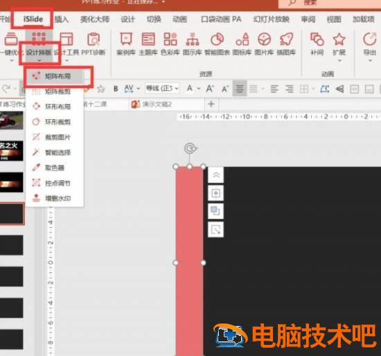This screenshot has height=356, width=381.
Task: Choose 矩阵裁剪 from the menu
Action: 55,91
